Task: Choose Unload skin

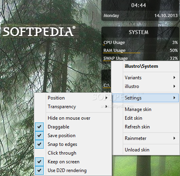Action: click(145, 150)
